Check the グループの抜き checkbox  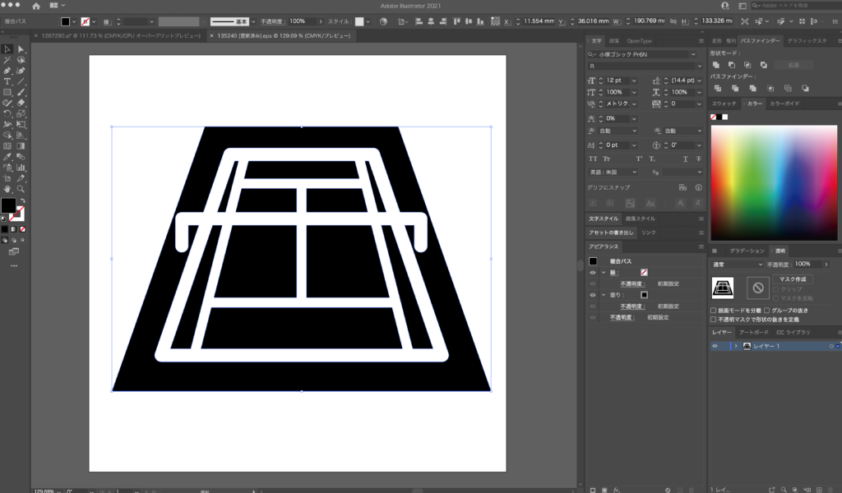(766, 311)
